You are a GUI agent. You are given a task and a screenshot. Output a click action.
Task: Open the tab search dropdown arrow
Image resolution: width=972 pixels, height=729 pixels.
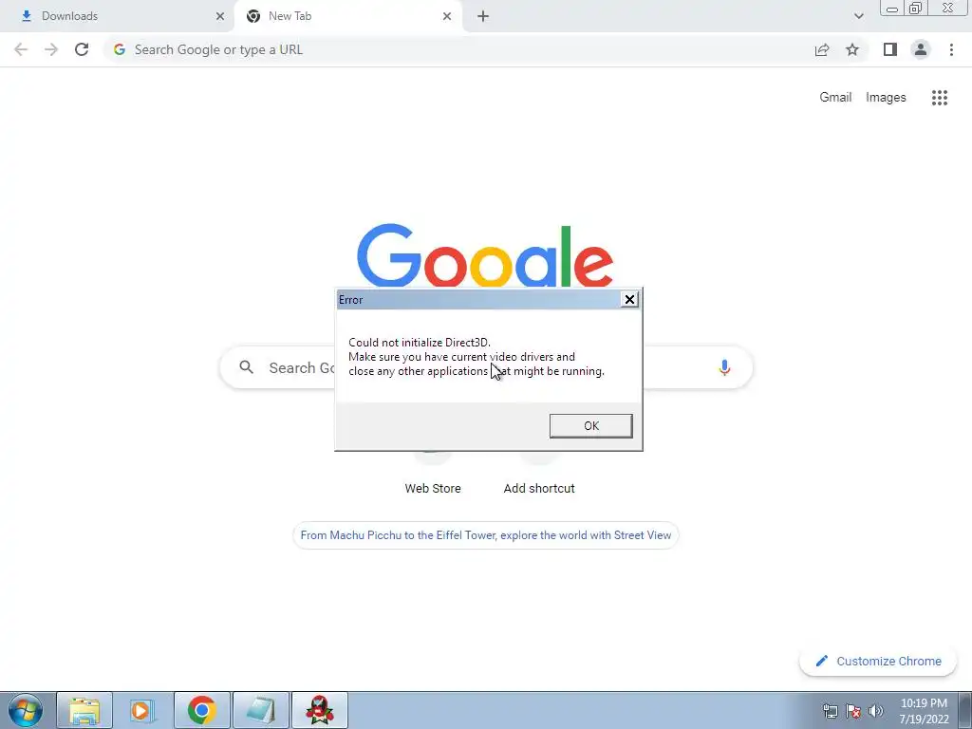click(858, 16)
